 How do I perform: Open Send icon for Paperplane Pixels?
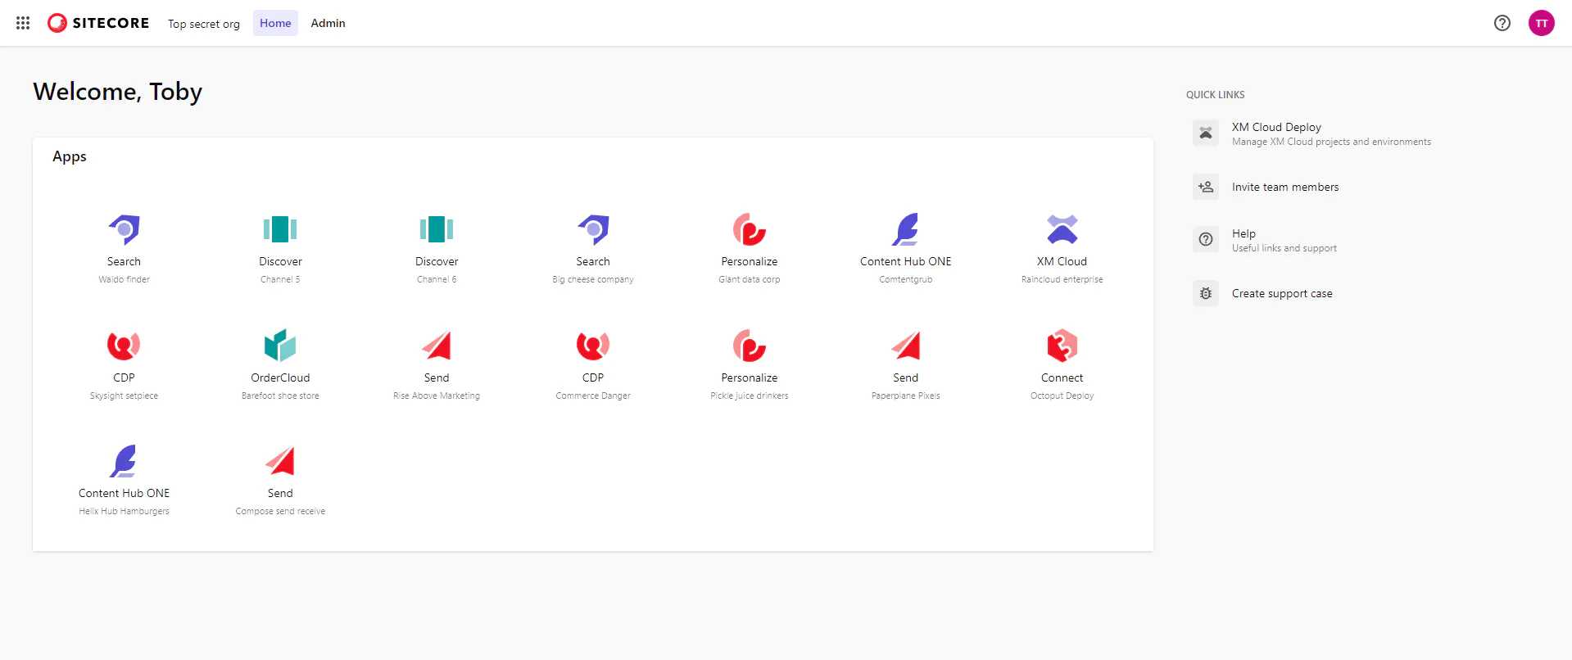click(906, 346)
